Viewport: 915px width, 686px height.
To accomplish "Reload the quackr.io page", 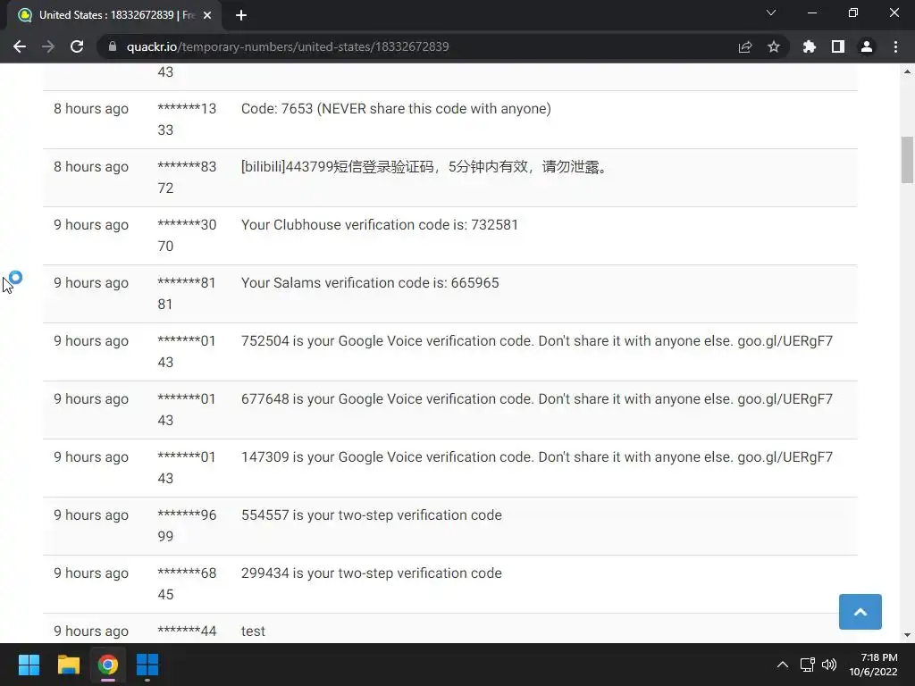I will pyautogui.click(x=77, y=46).
